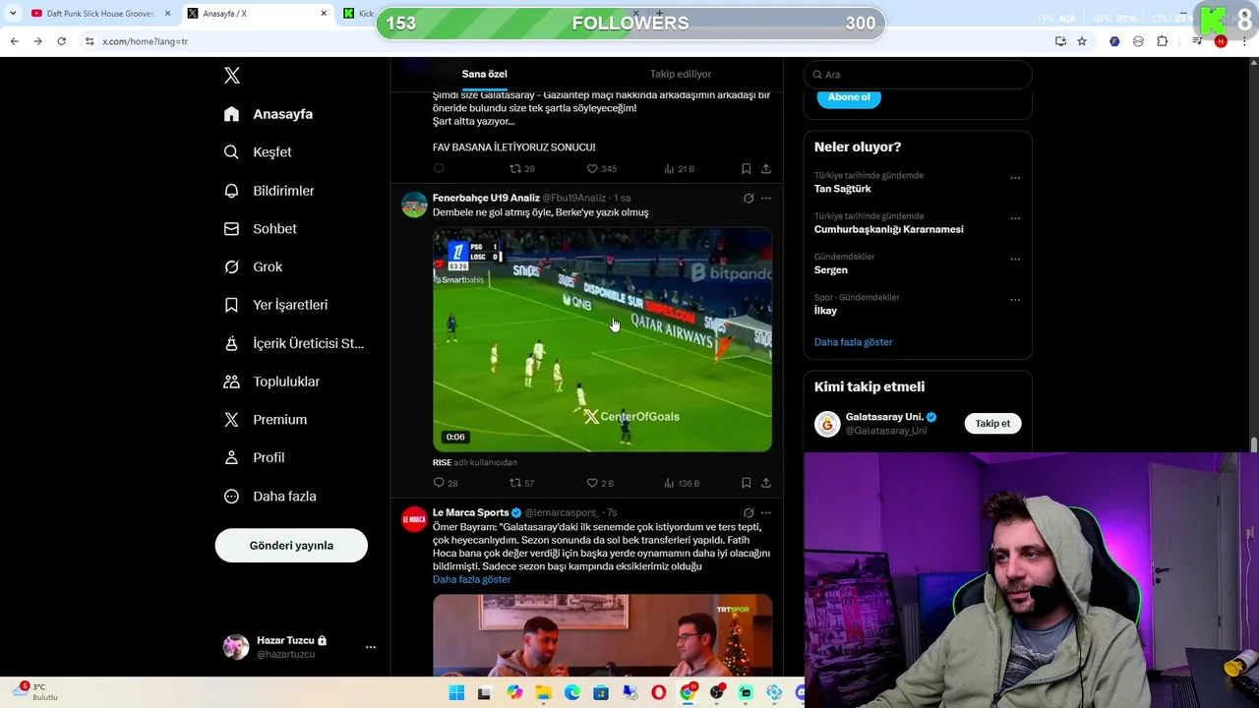Open File Explorer from taskbar
1259x708 pixels.
[x=544, y=693]
